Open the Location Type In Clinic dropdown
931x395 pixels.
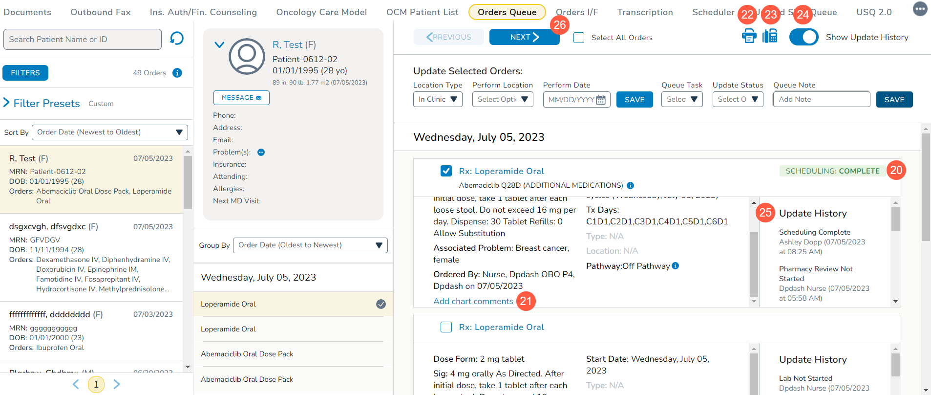click(438, 99)
